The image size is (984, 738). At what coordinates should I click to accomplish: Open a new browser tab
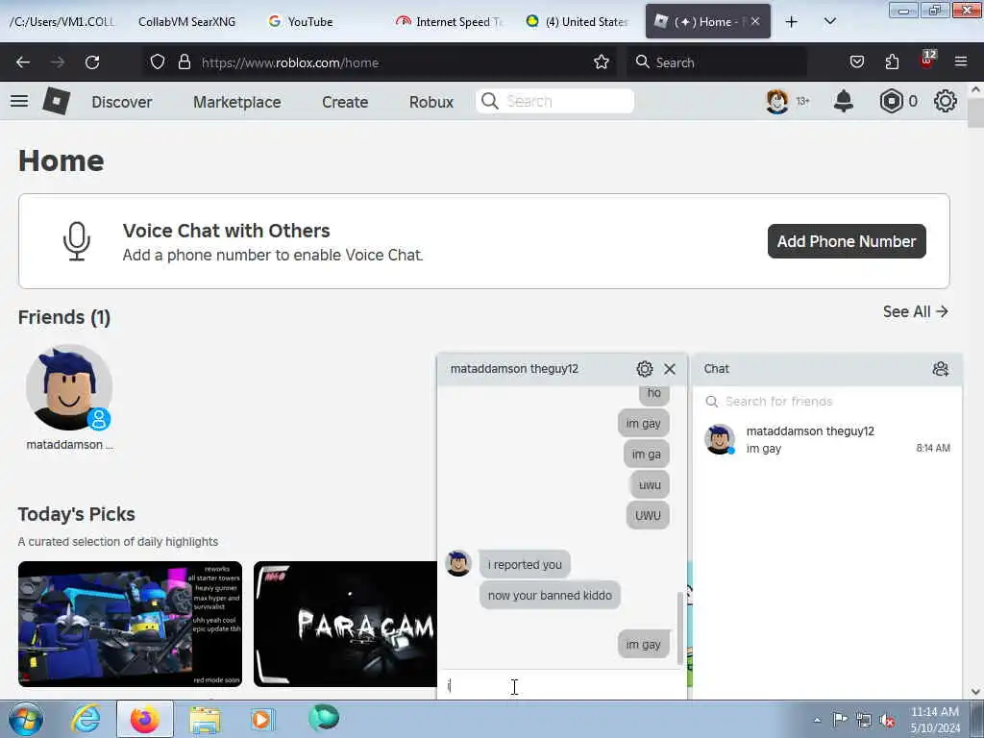coord(792,21)
